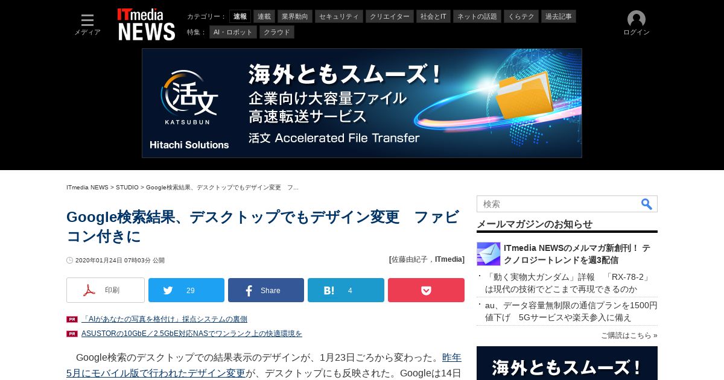The image size is (724, 380).
Task: Click publication date 2020年01月24日
Action: [x=120, y=261]
